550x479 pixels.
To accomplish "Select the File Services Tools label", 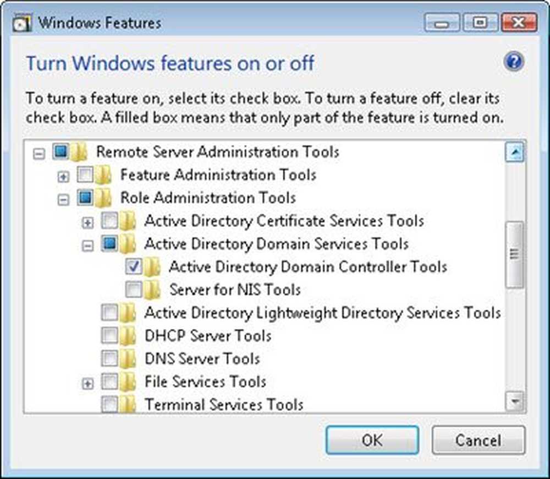I will coord(206,382).
